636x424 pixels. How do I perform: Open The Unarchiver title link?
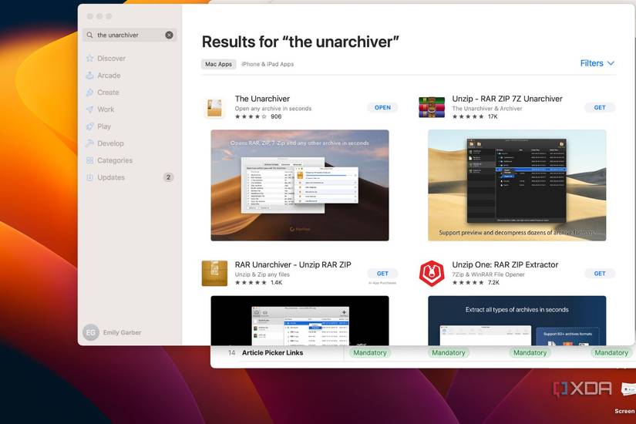[x=262, y=99]
